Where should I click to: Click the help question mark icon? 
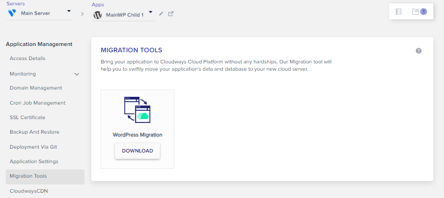tap(419, 51)
